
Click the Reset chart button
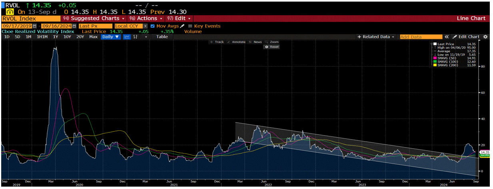point(272,47)
